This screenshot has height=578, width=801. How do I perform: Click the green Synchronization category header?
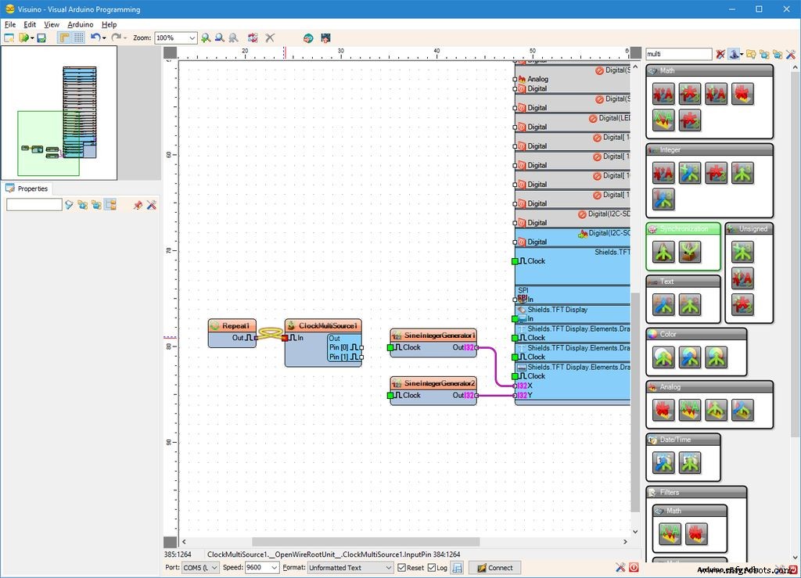click(x=685, y=228)
